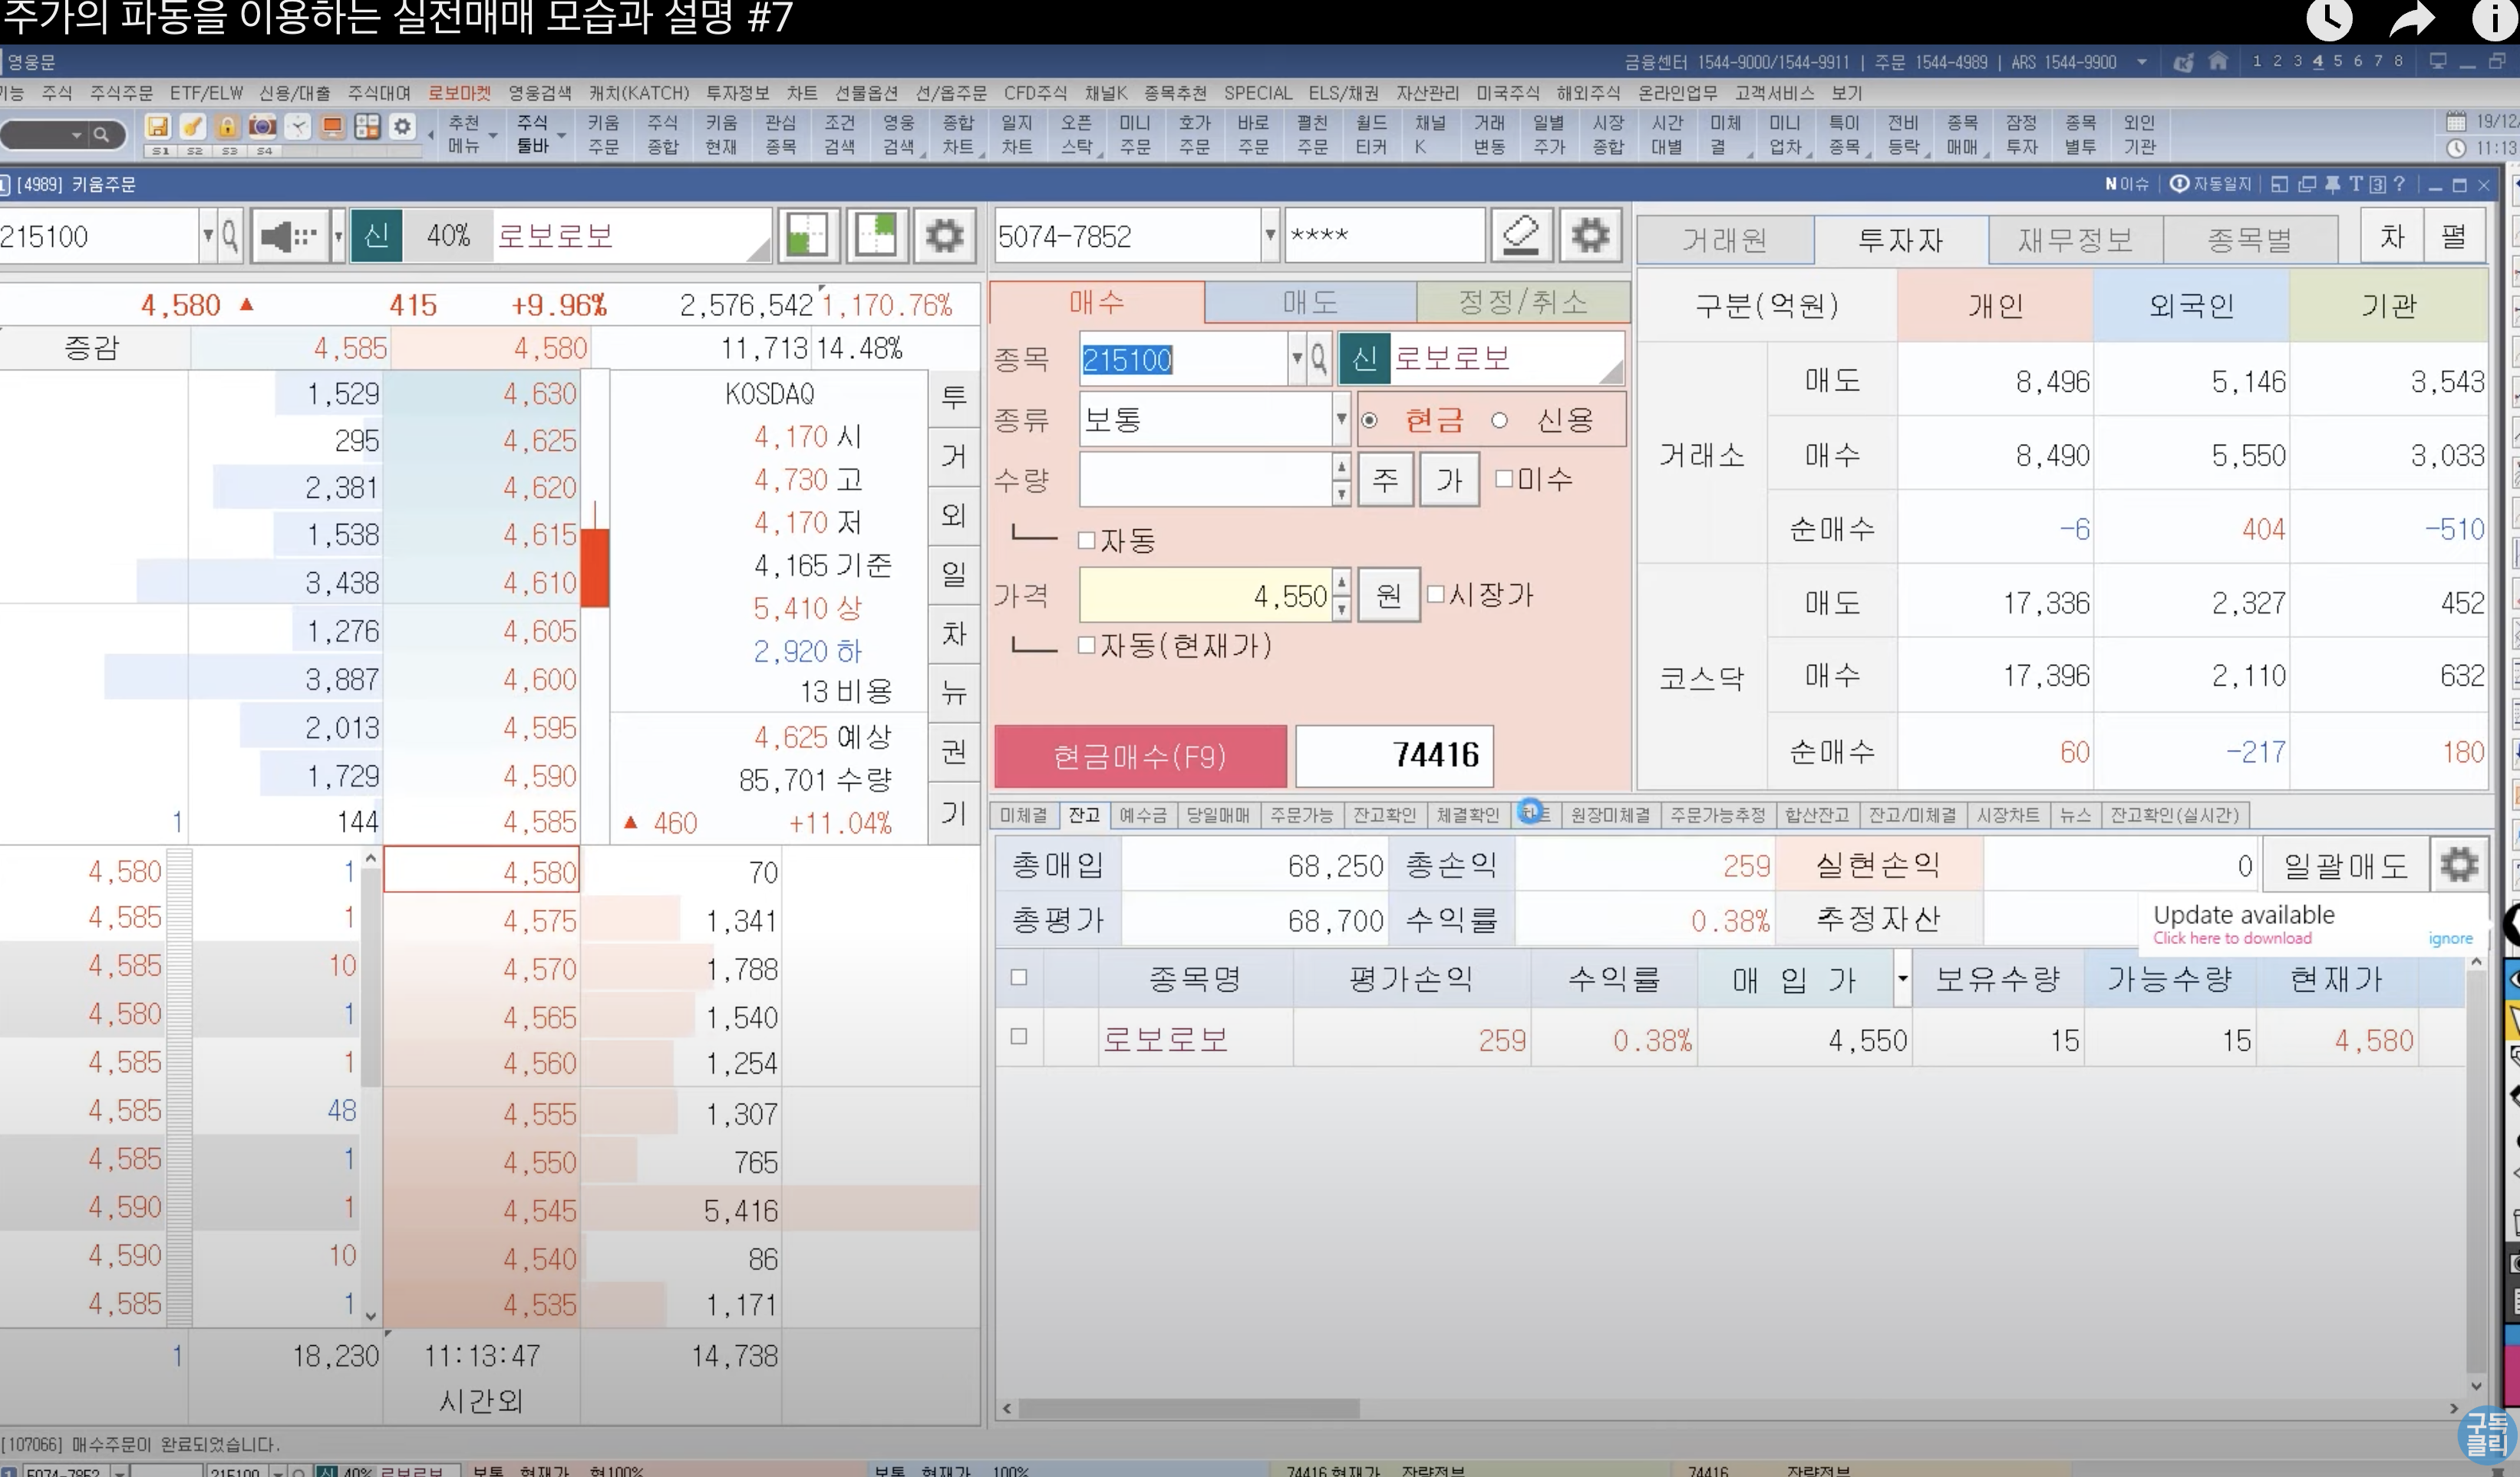The image size is (2520, 1477).
Task: Open the 종류 보통 order type dropdown
Action: (1341, 419)
